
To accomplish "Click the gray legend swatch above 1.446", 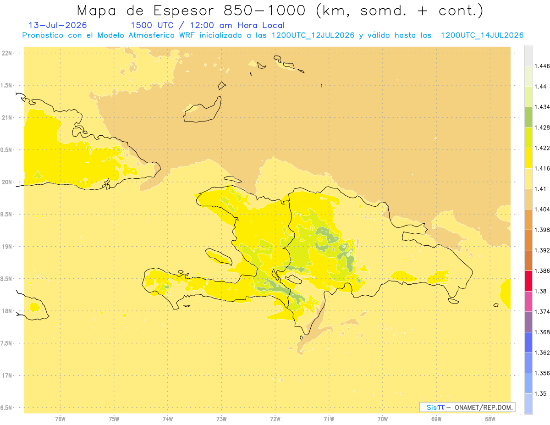I will pyautogui.click(x=528, y=56).
